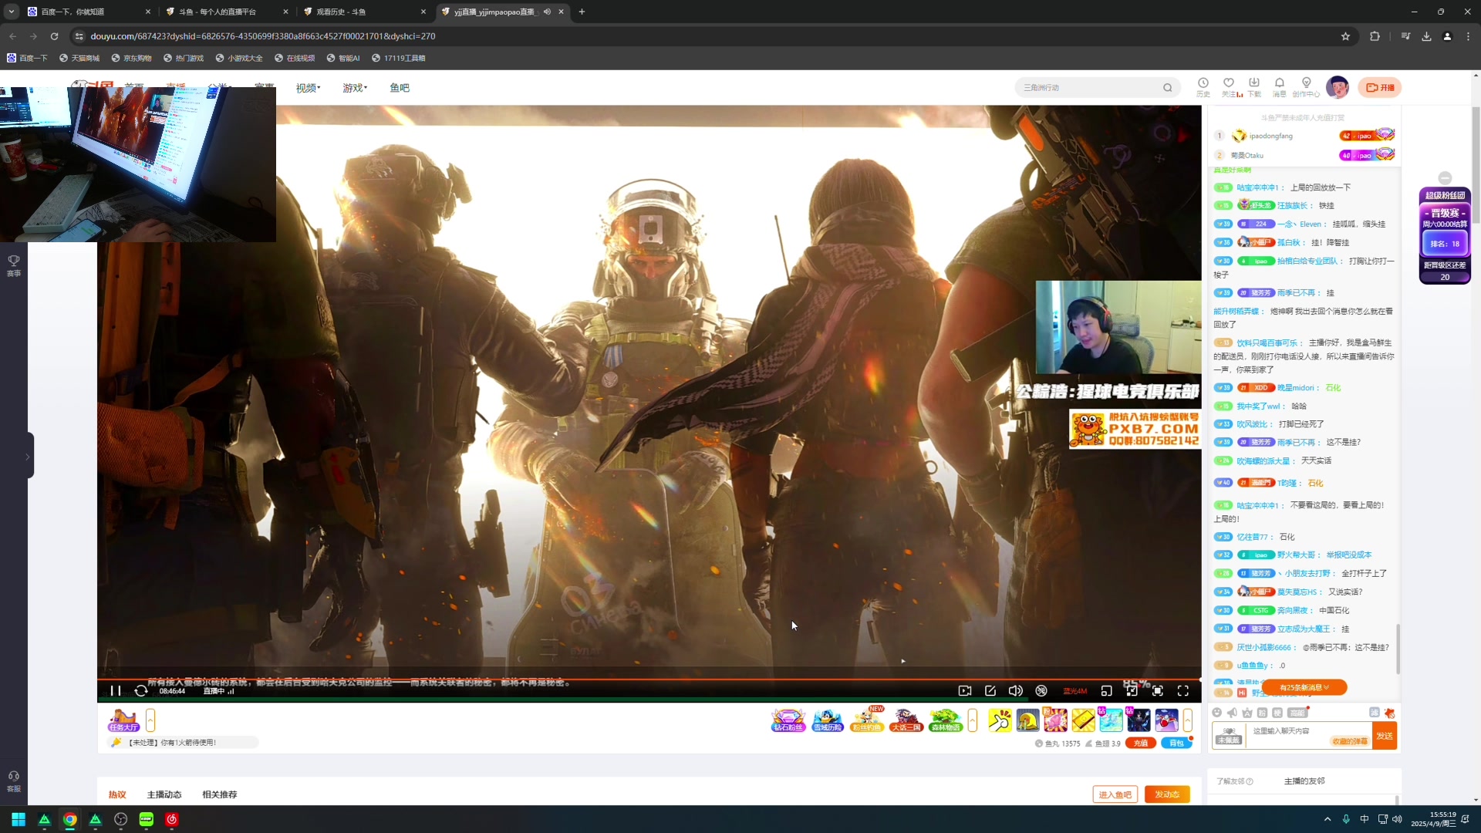1481x833 pixels.
Task: Click the 开播 start streaming button
Action: 1380,87
